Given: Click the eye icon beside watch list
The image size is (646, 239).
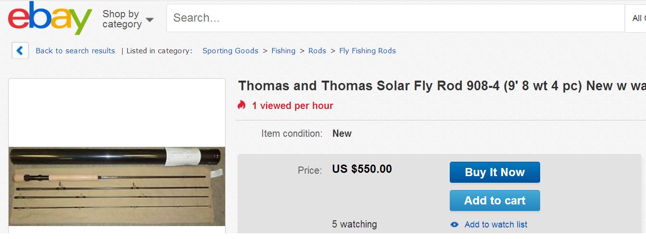Looking at the screenshot, I should coord(454,224).
